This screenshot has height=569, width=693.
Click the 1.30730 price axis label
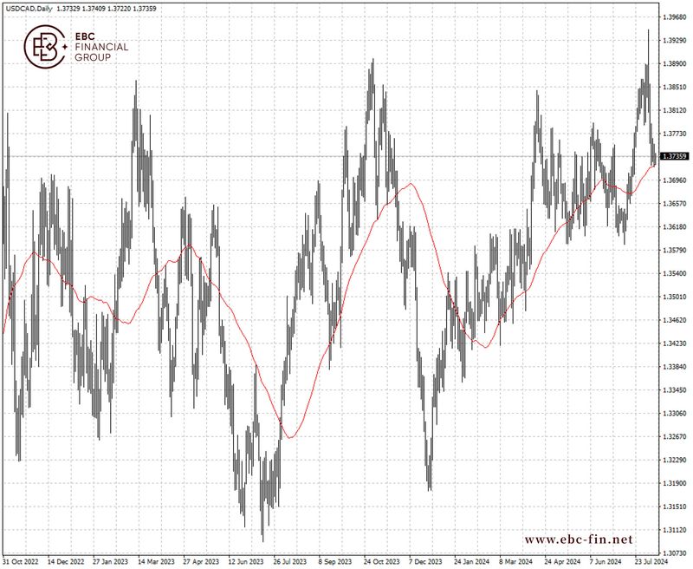(676, 553)
